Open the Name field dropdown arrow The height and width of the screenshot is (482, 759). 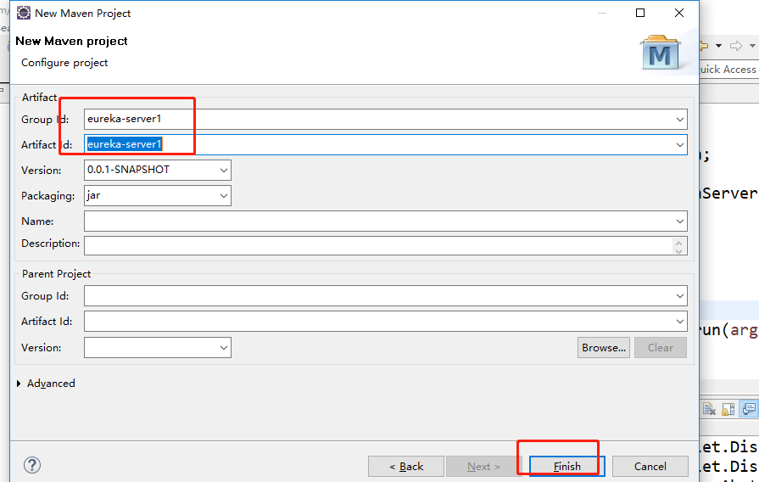coord(679,221)
